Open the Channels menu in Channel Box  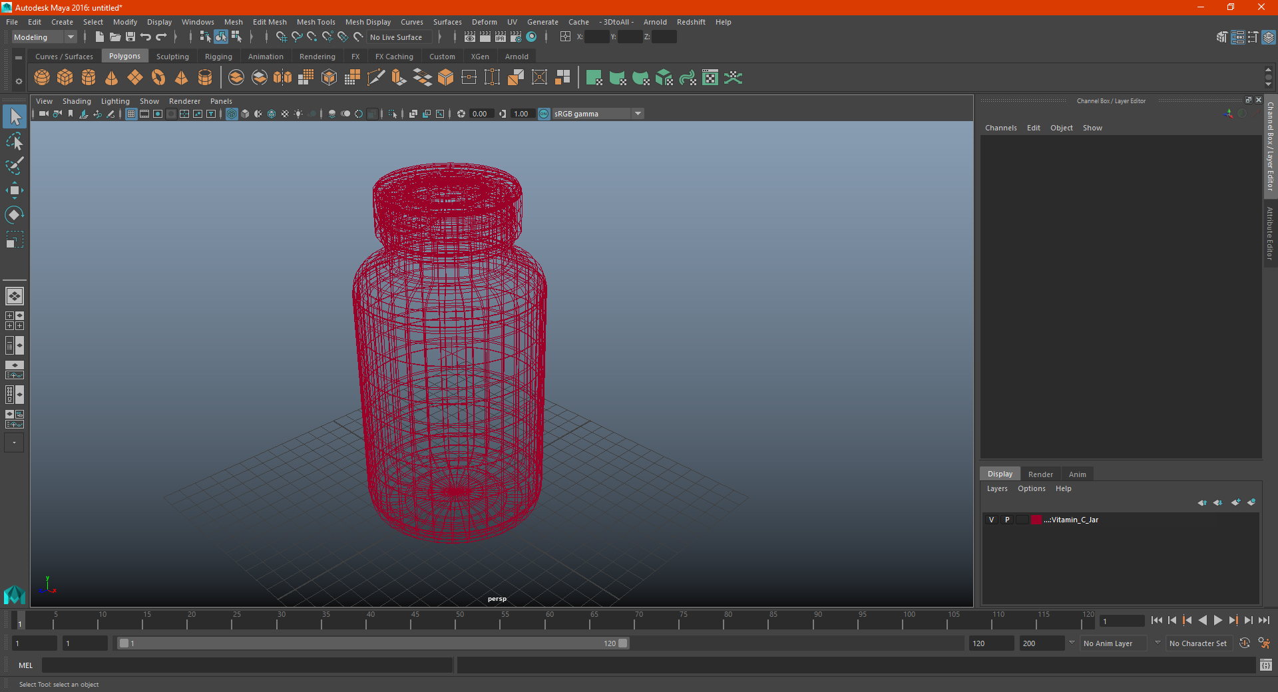click(x=1000, y=128)
